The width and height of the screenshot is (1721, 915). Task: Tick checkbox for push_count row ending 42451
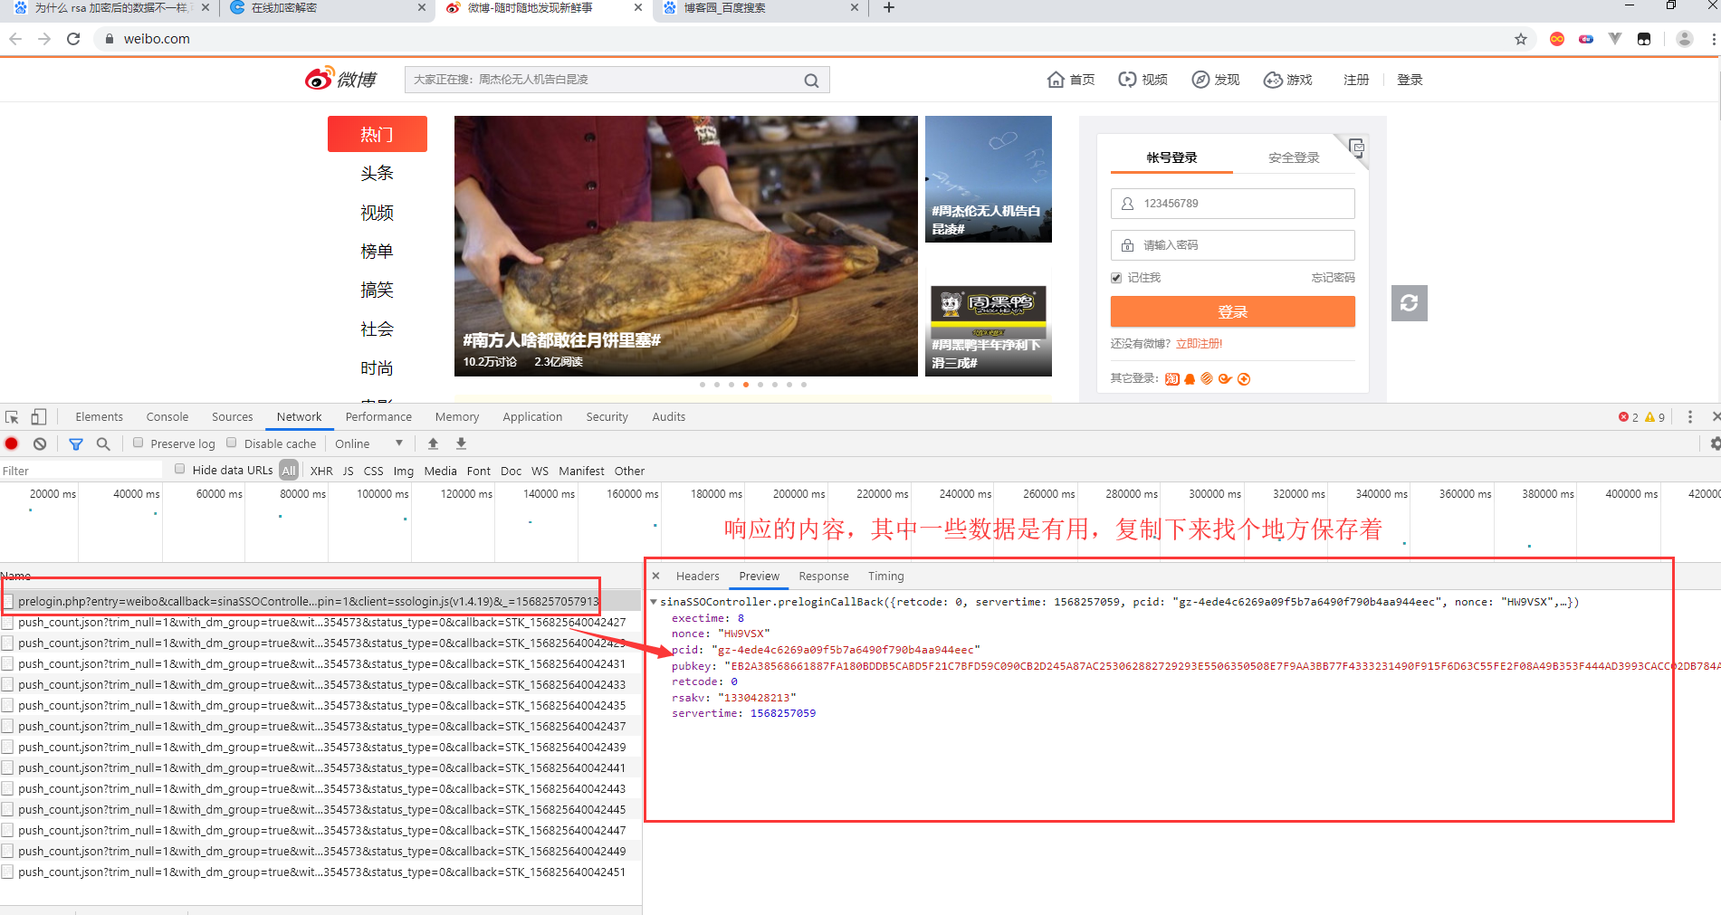click(8, 872)
